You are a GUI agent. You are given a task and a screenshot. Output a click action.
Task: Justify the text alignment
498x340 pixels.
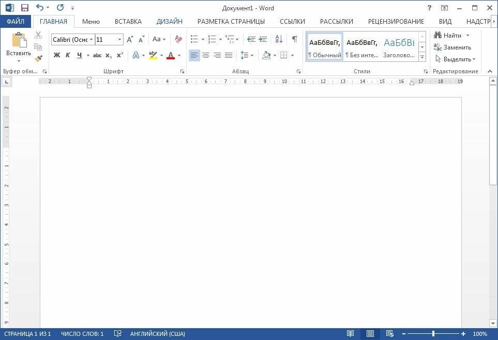pos(229,55)
